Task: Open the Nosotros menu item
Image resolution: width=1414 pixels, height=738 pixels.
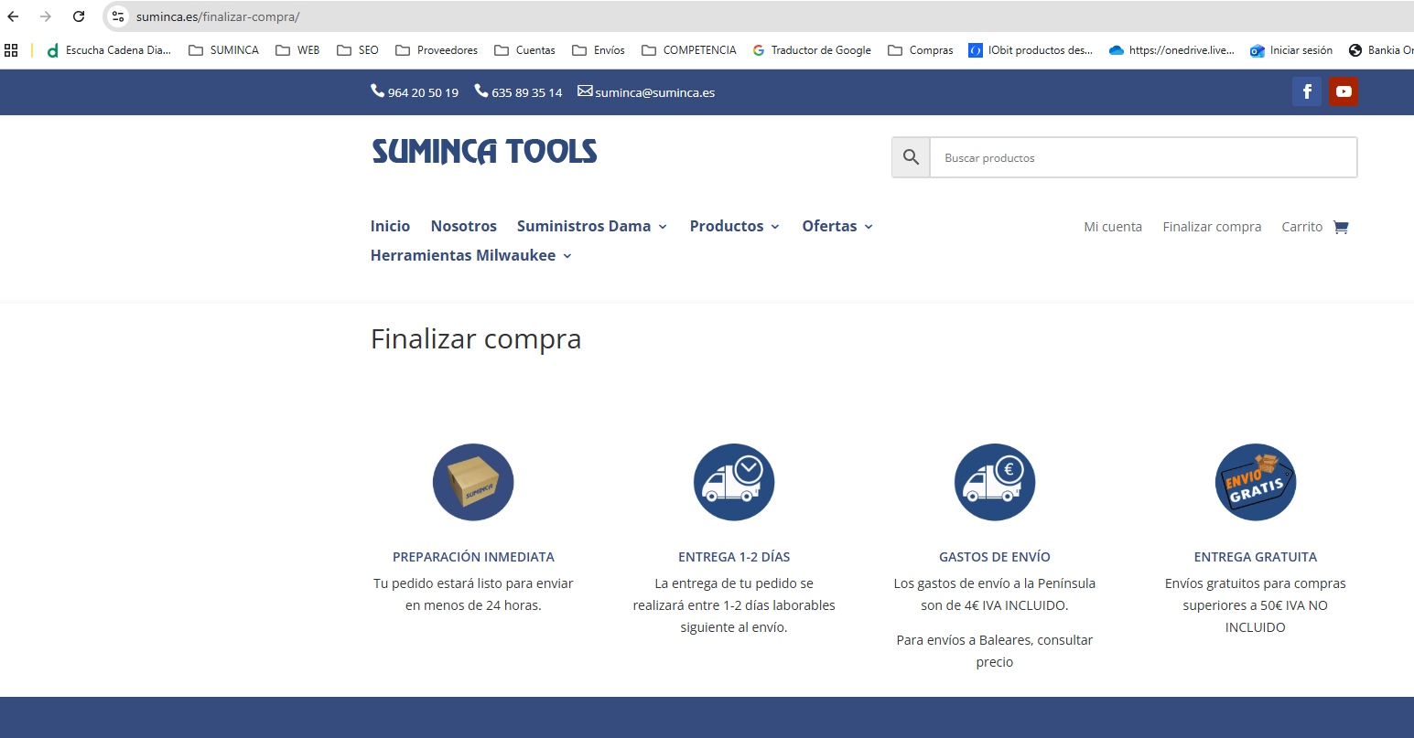Action: coord(463,226)
